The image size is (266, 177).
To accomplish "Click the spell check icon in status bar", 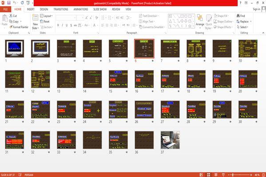I will point(20,175).
